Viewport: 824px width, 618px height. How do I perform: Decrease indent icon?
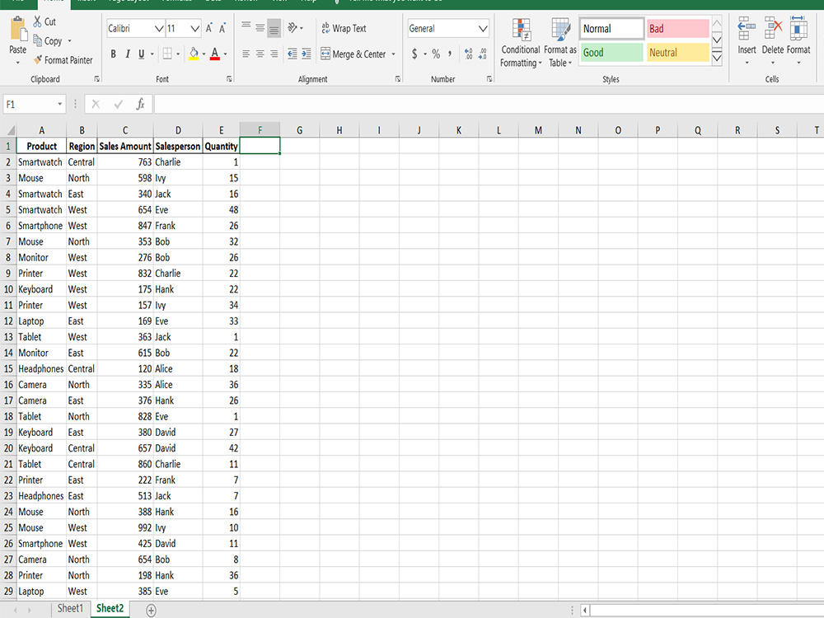(x=293, y=54)
